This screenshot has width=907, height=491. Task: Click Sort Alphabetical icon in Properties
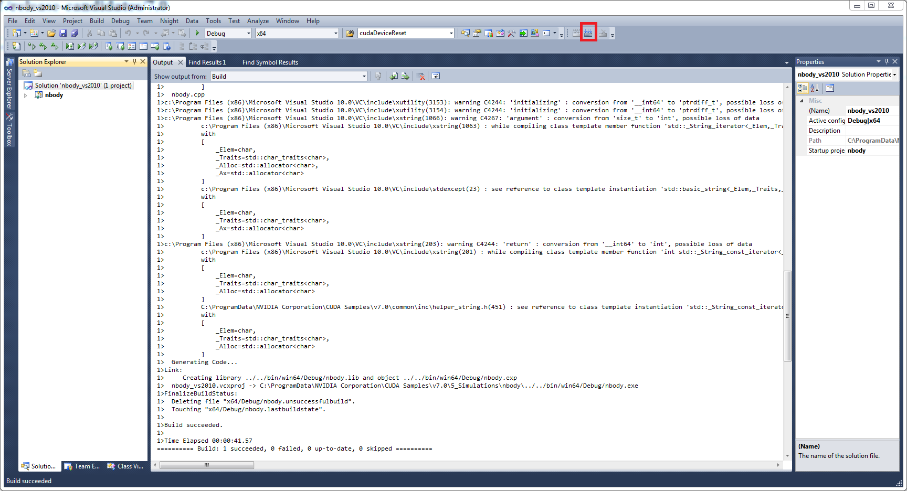coord(814,88)
